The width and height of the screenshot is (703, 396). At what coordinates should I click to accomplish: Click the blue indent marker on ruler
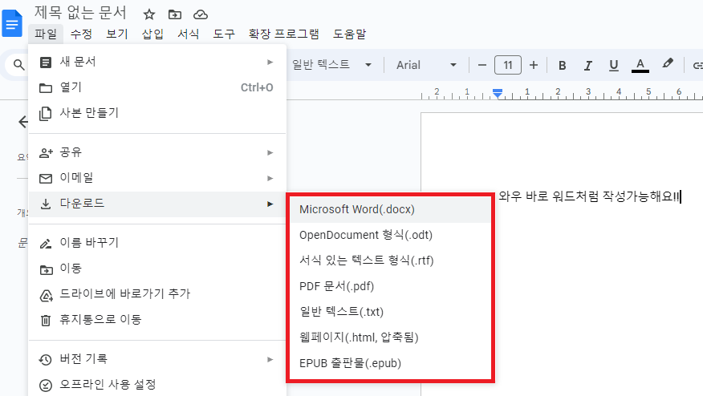point(498,93)
